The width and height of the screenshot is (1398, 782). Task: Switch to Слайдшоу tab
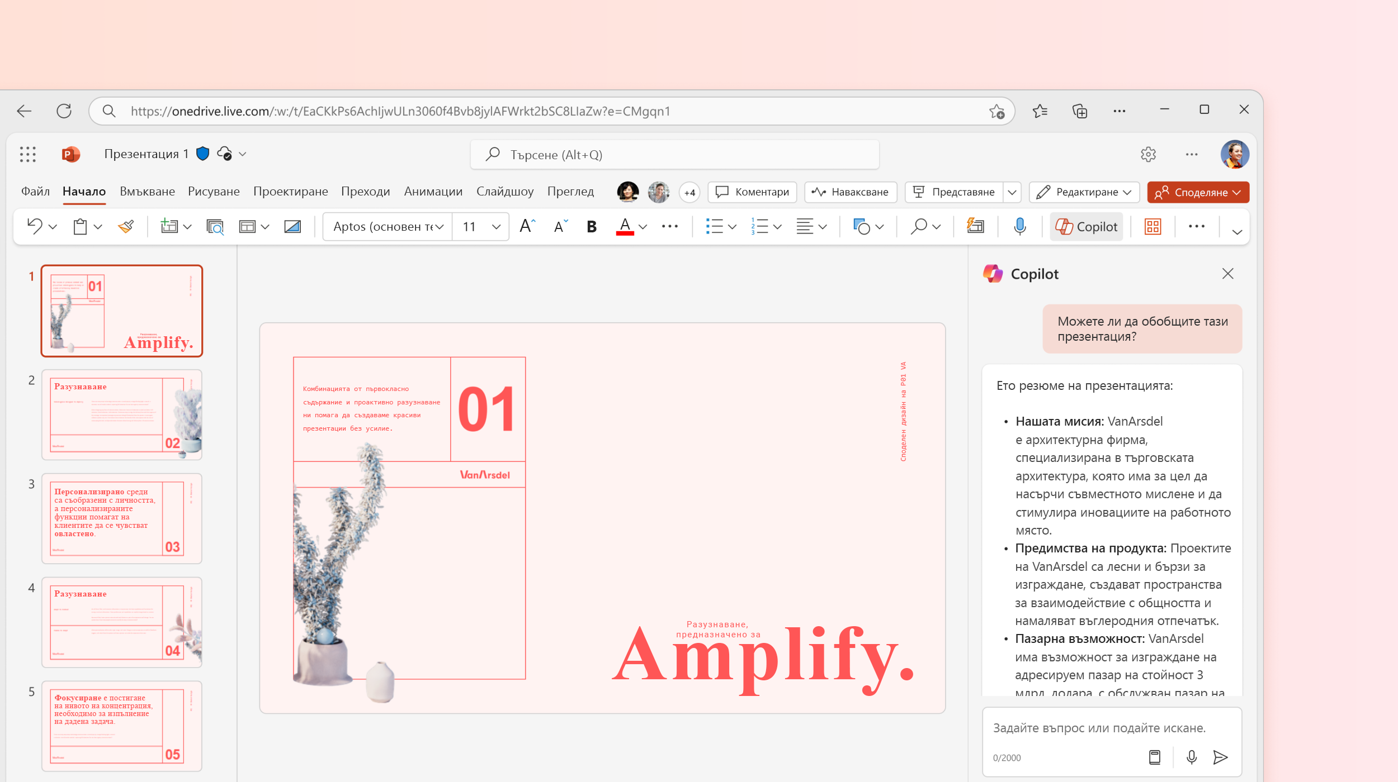(504, 192)
